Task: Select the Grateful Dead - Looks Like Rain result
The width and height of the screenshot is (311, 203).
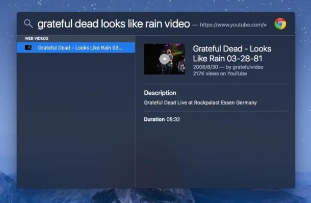Action: click(76, 47)
